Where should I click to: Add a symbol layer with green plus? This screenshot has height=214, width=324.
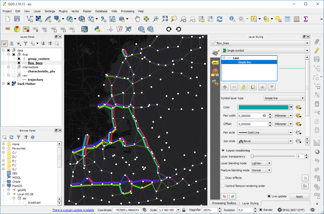pos(225,87)
